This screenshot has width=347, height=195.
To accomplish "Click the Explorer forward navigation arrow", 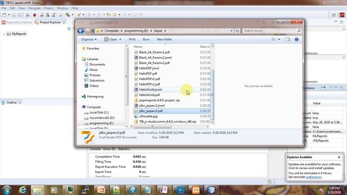I will pyautogui.click(x=88, y=31).
